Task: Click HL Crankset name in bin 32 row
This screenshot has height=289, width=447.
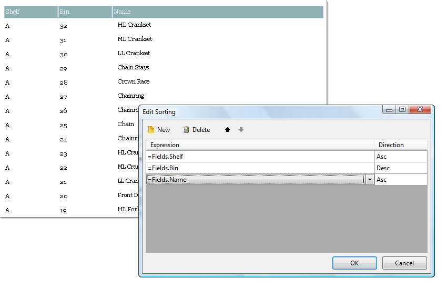Action: point(134,25)
